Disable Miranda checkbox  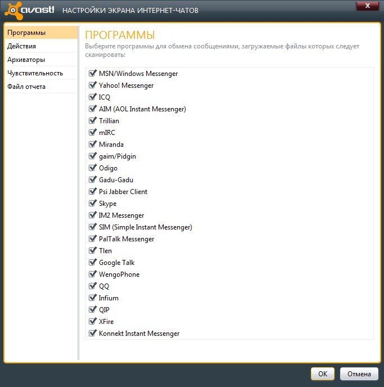click(92, 145)
